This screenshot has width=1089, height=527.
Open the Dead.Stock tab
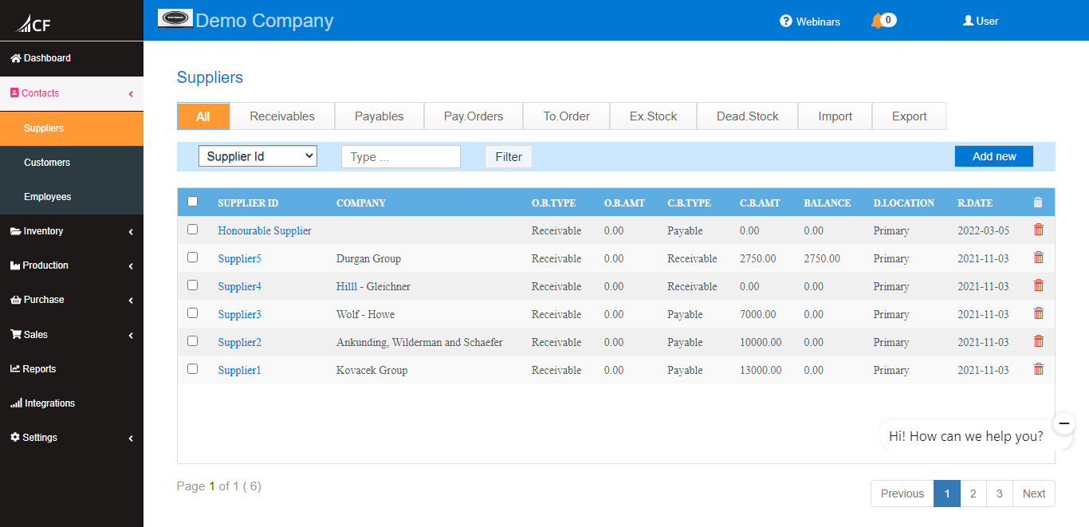(747, 116)
